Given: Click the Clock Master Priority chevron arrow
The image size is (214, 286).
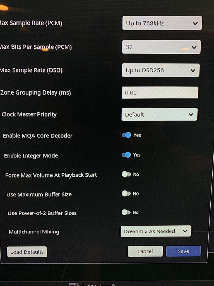Looking at the screenshot, I should pyautogui.click(x=191, y=114).
